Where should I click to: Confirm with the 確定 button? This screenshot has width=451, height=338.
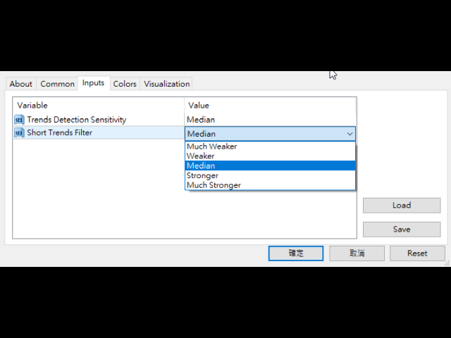click(x=296, y=254)
